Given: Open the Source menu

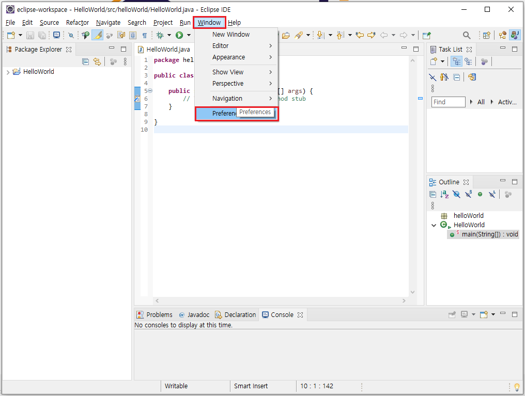Looking at the screenshot, I should [x=49, y=22].
